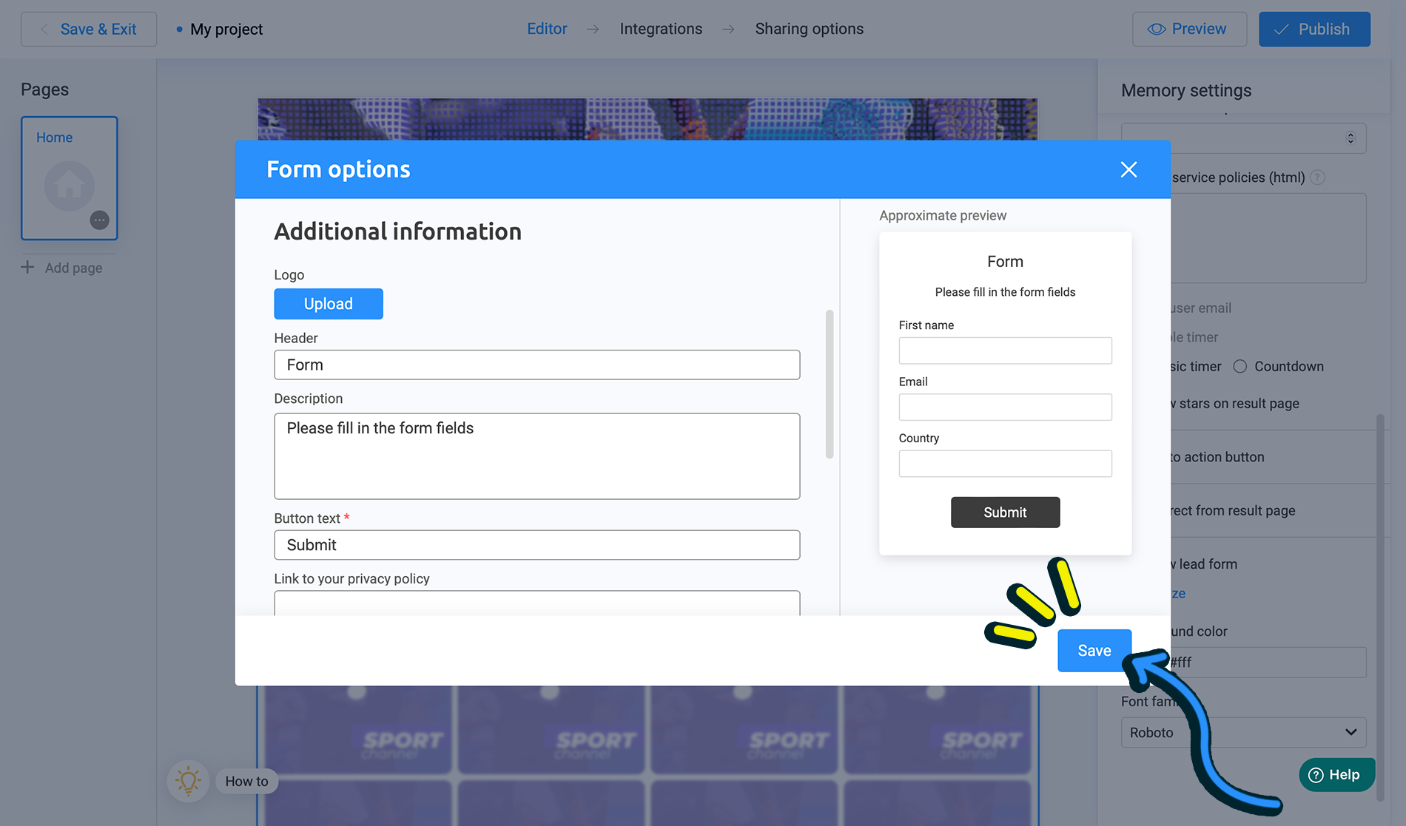Click the Memory settings panel scrollbar
The image size is (1406, 826).
click(x=1380, y=606)
